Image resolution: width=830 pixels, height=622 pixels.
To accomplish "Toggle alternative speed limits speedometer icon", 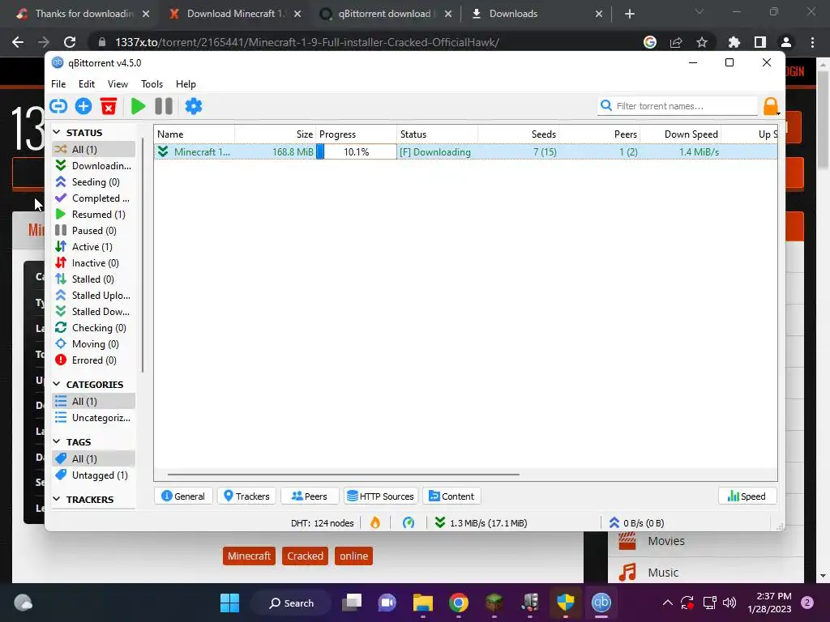I will point(409,523).
